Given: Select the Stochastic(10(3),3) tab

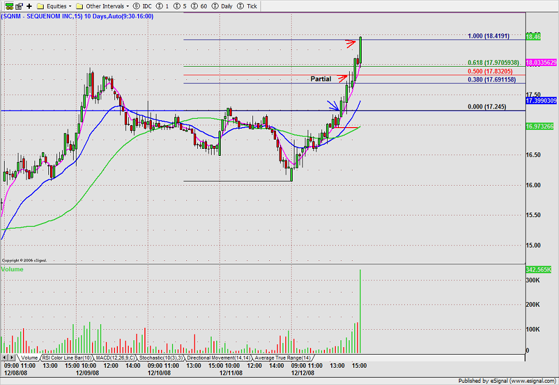Looking at the screenshot, I should 161,357.
